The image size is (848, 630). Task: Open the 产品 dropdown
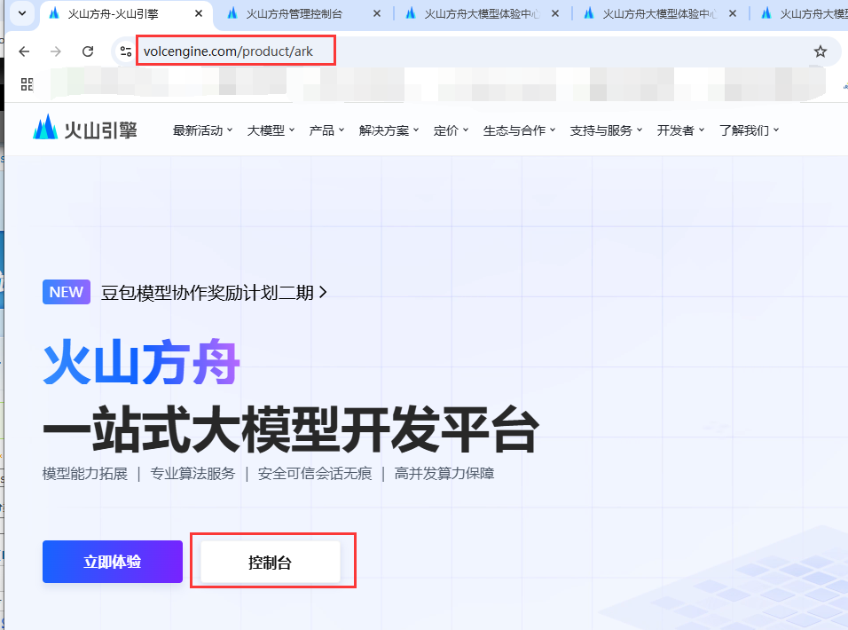pyautogui.click(x=326, y=130)
